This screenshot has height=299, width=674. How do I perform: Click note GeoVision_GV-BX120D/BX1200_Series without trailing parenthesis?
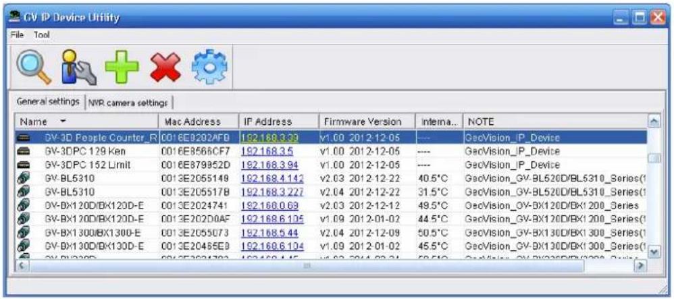click(x=552, y=206)
